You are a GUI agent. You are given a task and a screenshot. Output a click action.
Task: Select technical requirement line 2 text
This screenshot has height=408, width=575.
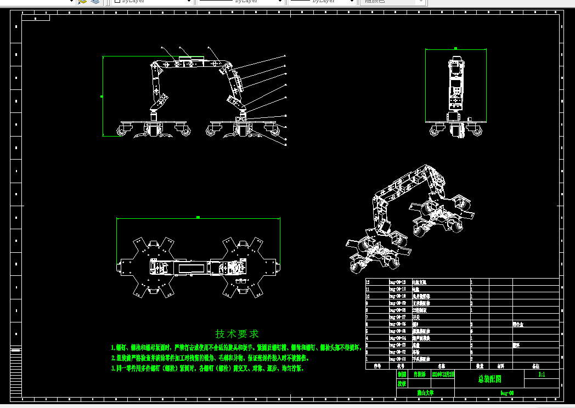tap(211, 358)
